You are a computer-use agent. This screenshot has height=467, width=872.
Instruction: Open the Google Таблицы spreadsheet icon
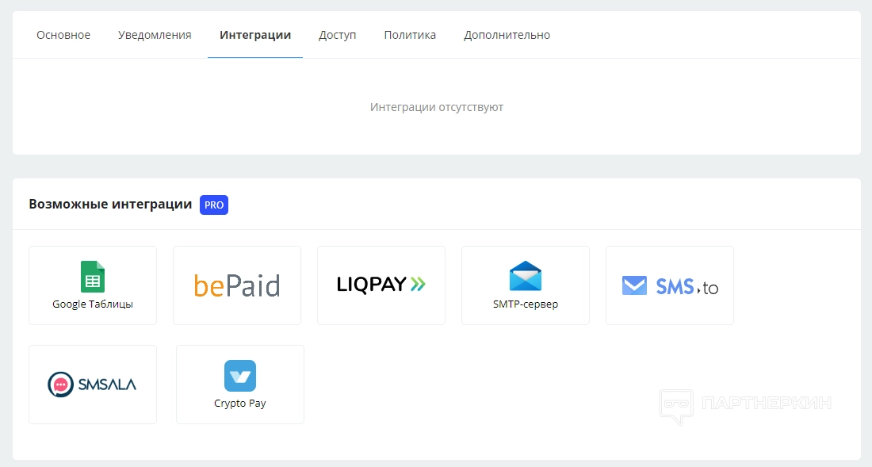point(93,277)
